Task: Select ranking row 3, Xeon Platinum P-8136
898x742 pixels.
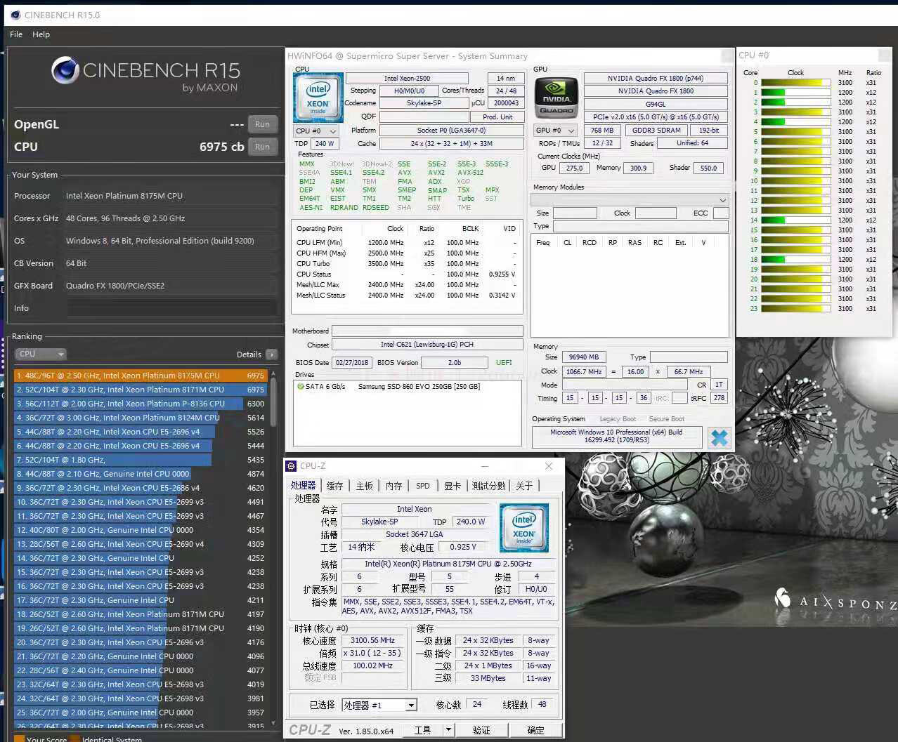Action: point(141,404)
